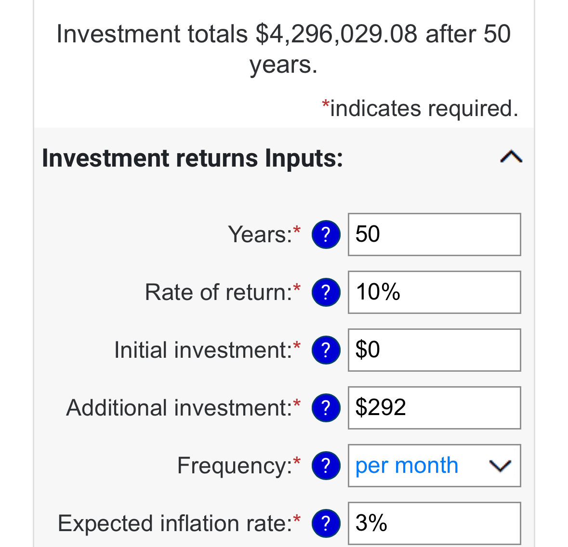Open the Frequency help question mark
This screenshot has width=568, height=547.
pyautogui.click(x=326, y=466)
